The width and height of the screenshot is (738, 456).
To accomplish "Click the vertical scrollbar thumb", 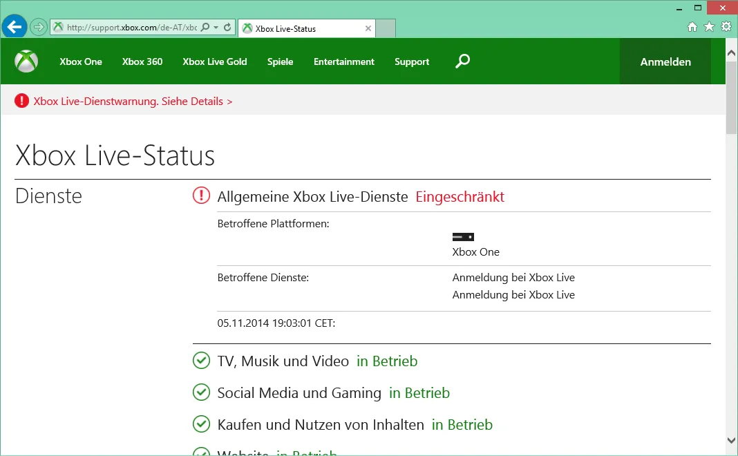I will click(731, 97).
